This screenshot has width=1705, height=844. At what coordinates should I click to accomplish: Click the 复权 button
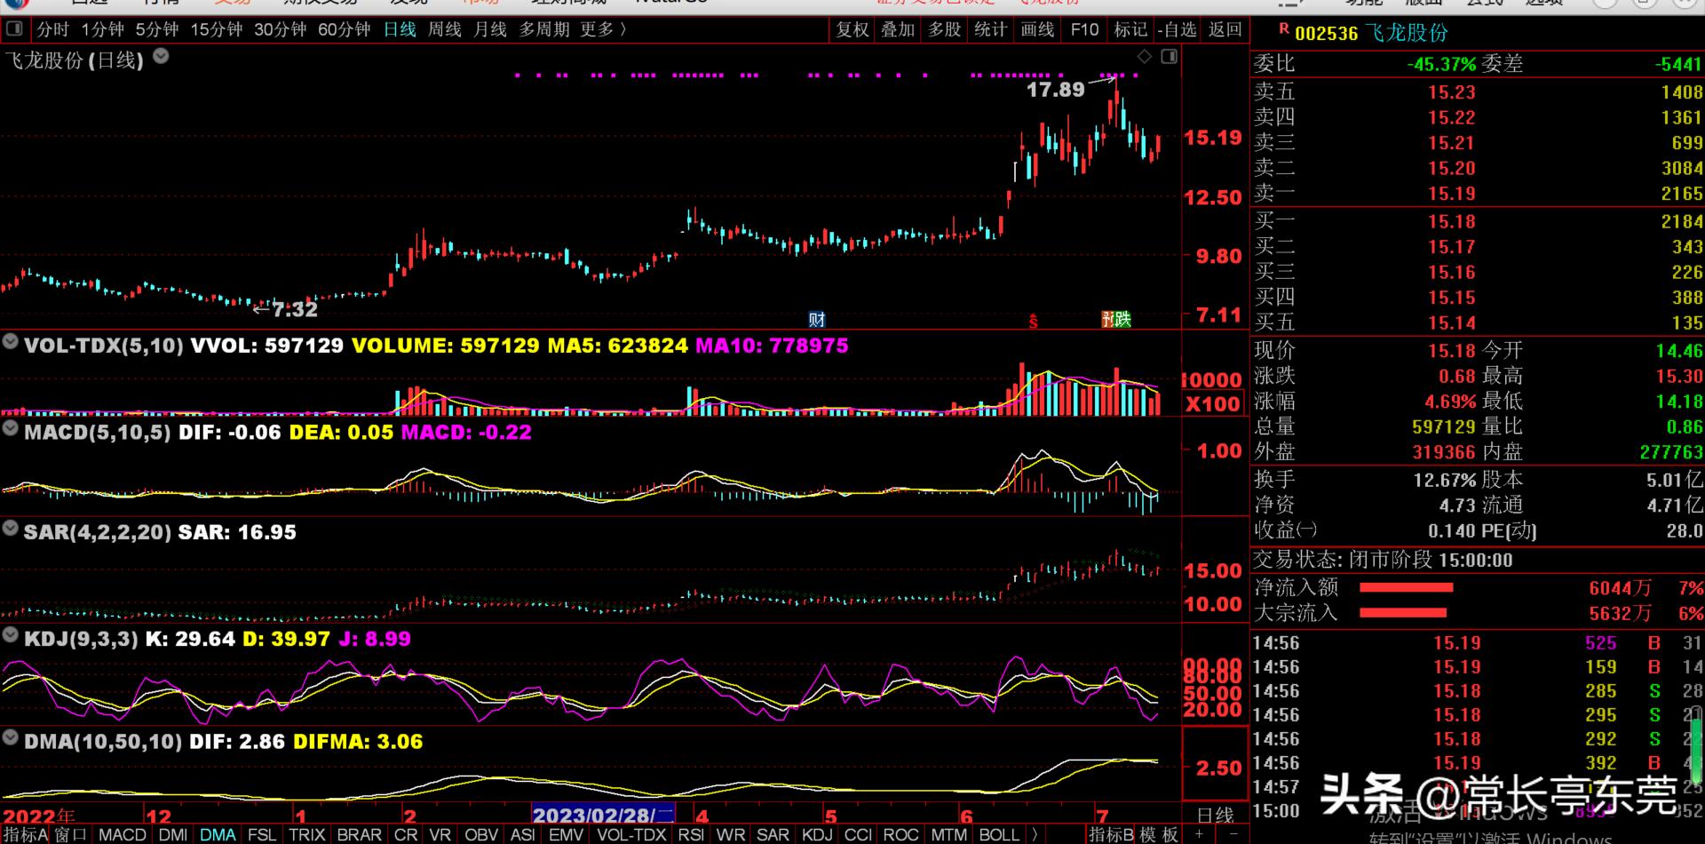(852, 29)
